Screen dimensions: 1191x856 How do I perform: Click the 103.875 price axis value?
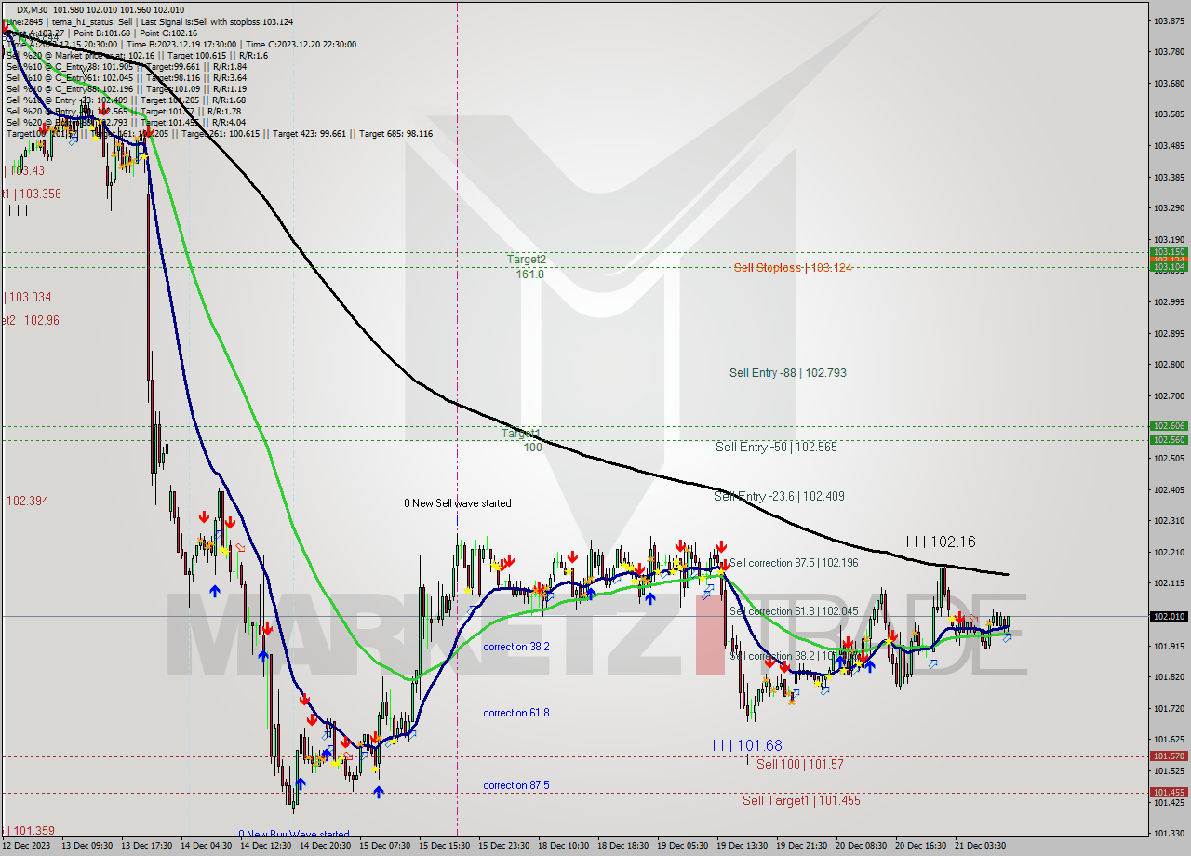pos(1169,20)
